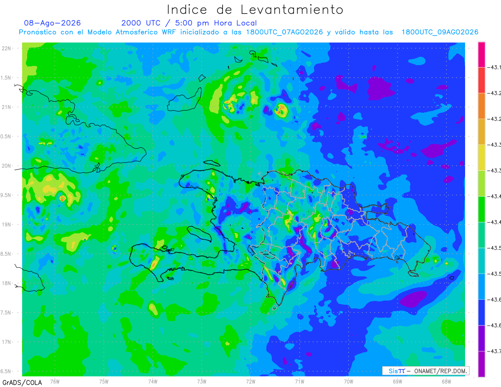The width and height of the screenshot is (501, 387).
Task: Click the '73W' longitude label
Action: click(x=202, y=381)
